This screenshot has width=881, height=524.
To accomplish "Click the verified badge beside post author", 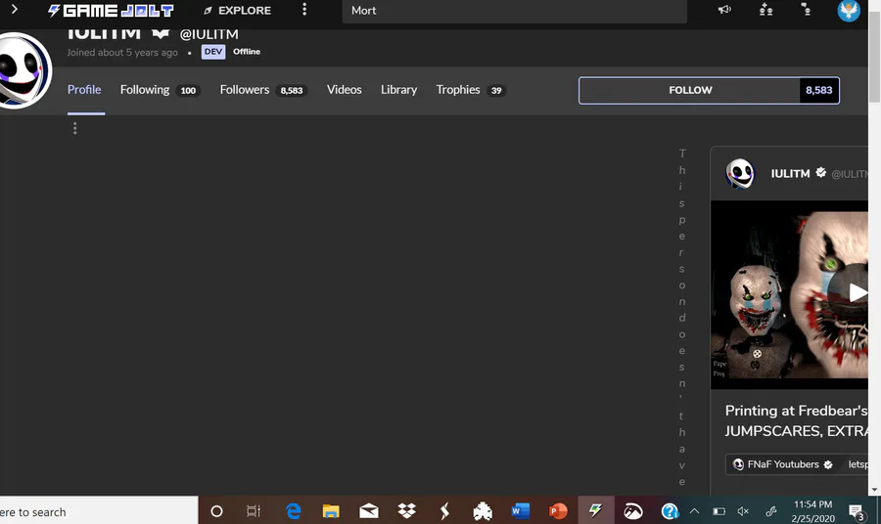I will coord(821,173).
